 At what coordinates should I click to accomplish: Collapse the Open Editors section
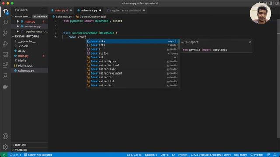point(23,17)
